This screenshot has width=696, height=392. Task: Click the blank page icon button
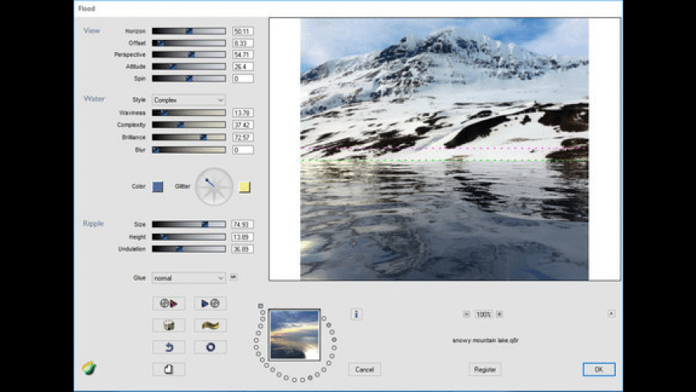click(169, 370)
